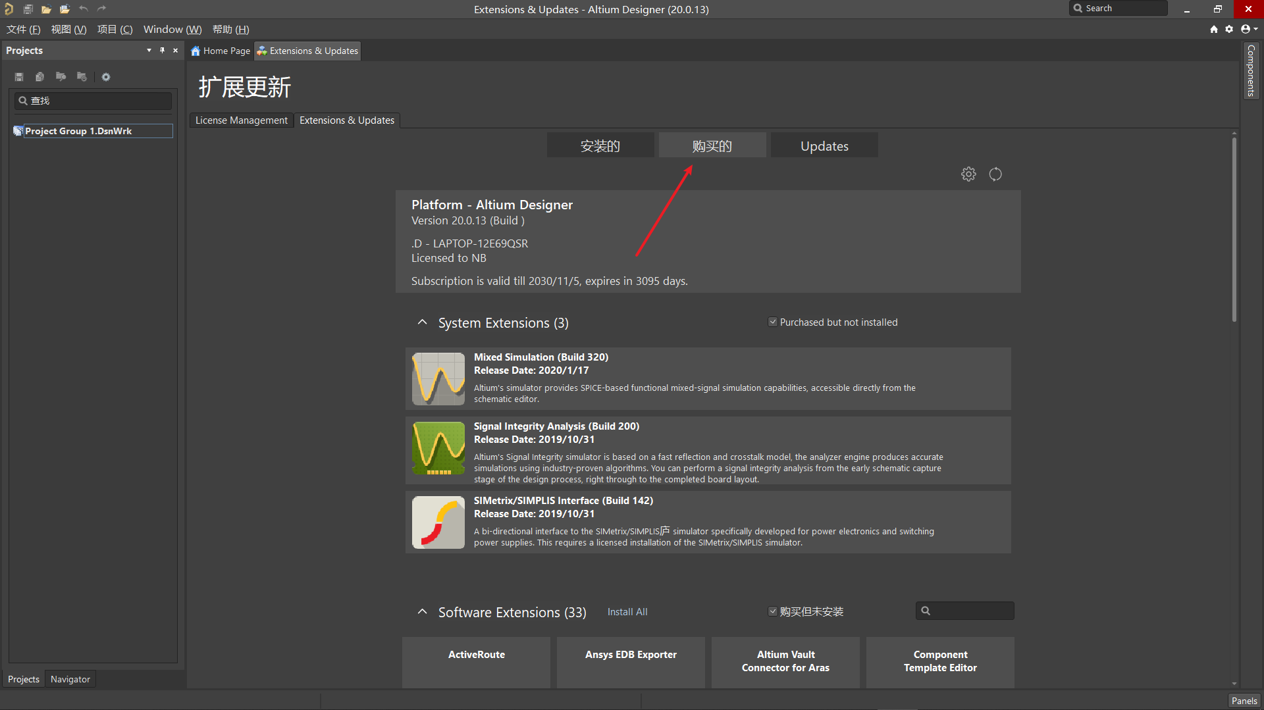1264x710 pixels.
Task: Click the Extensions & Updates tab icon
Action: click(262, 51)
